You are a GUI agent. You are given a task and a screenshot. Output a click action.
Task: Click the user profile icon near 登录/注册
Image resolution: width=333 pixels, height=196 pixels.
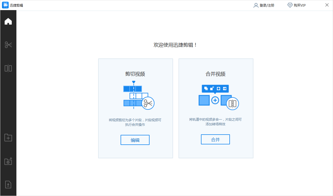(256, 5)
